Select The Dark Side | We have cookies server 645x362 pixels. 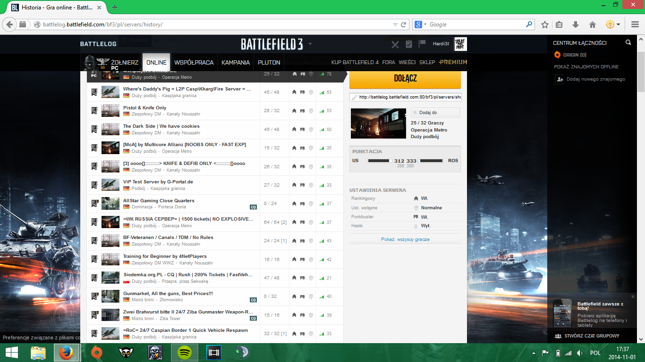pyautogui.click(x=215, y=129)
